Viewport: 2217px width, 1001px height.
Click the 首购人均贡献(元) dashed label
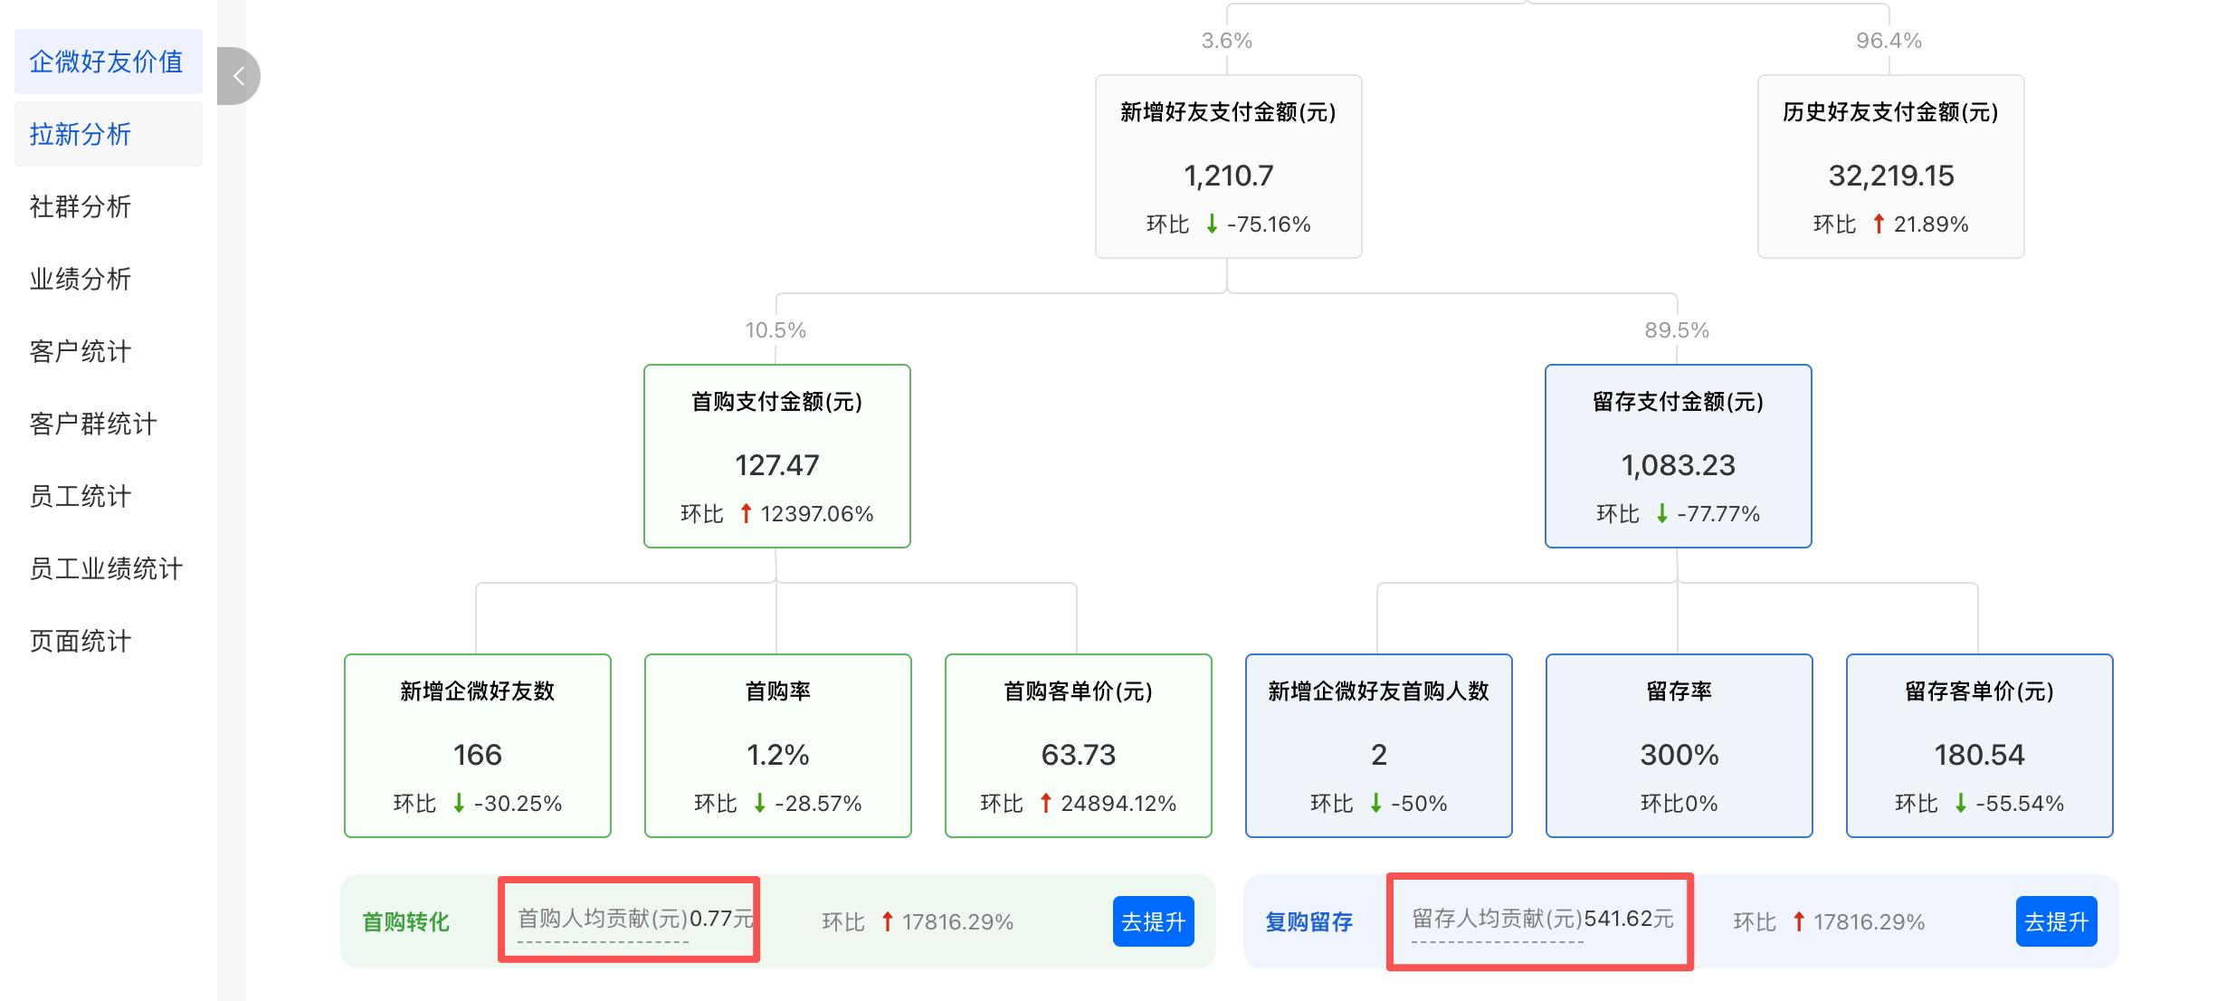pyautogui.click(x=603, y=920)
